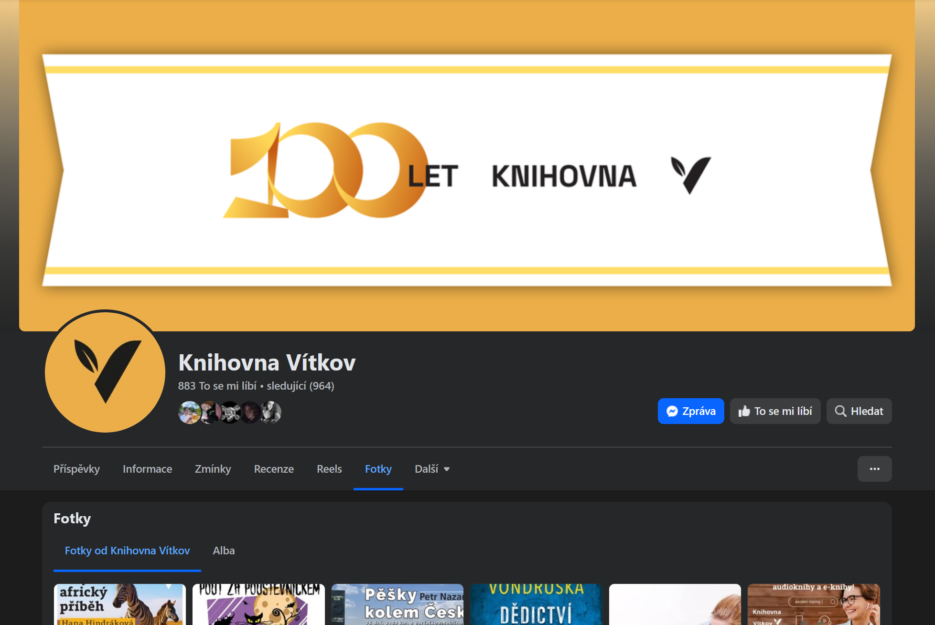Image resolution: width=935 pixels, height=625 pixels.
Task: Click the Knihovna Vítkov page title
Action: [x=267, y=362]
